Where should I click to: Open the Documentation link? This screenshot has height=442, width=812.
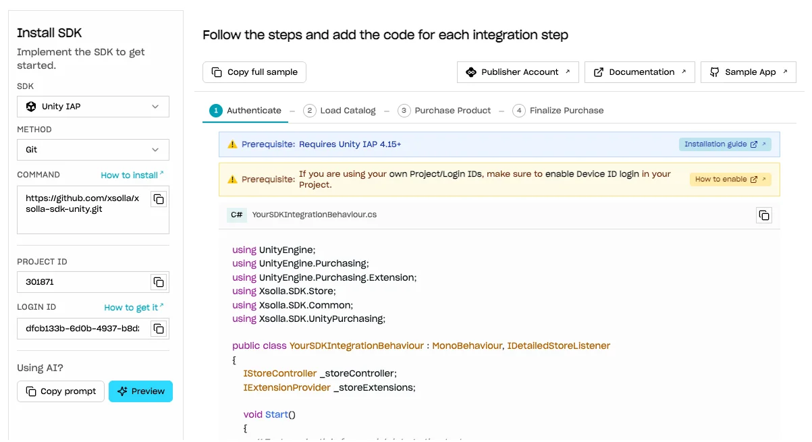click(640, 72)
